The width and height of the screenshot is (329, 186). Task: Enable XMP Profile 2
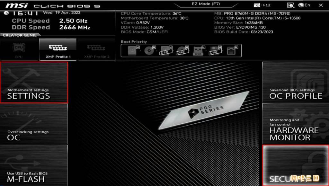tap(96, 50)
